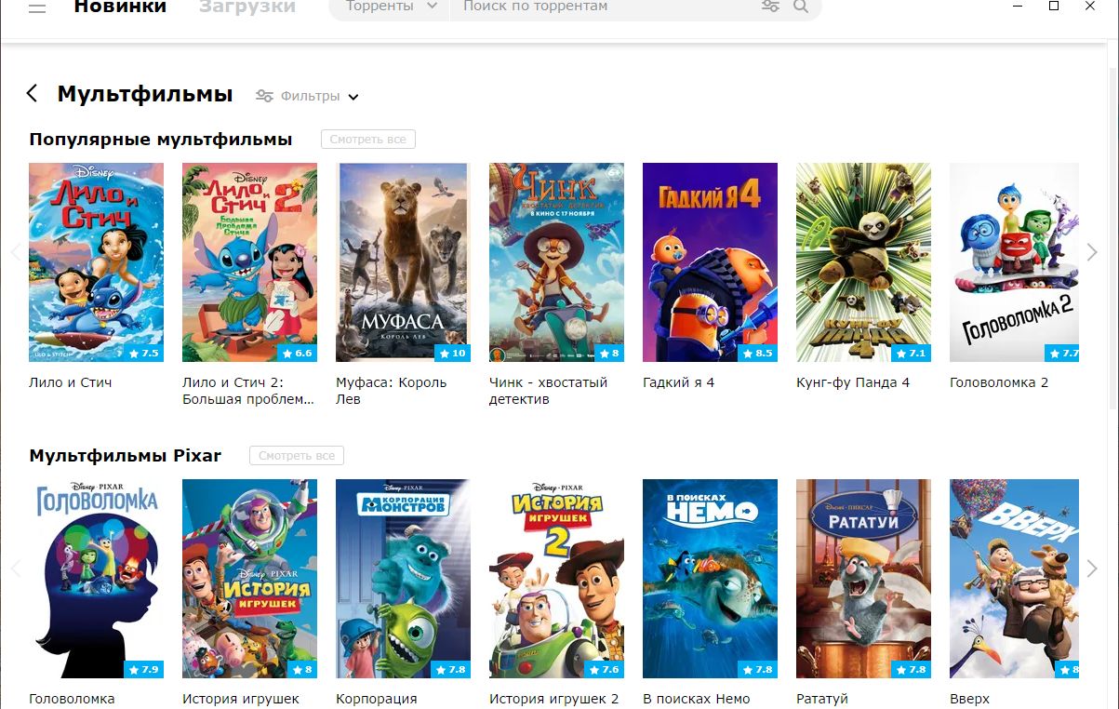This screenshot has width=1119, height=709.
Task: Click the Чинк - хвостатый детектив title
Action: pos(548,391)
